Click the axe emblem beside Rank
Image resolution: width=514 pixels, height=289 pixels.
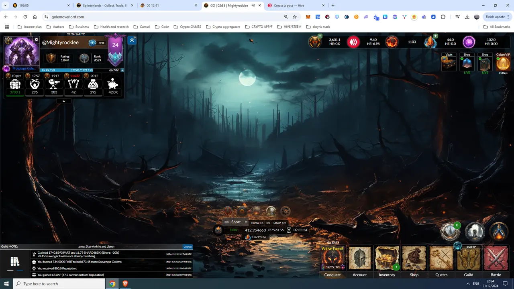[84, 58]
